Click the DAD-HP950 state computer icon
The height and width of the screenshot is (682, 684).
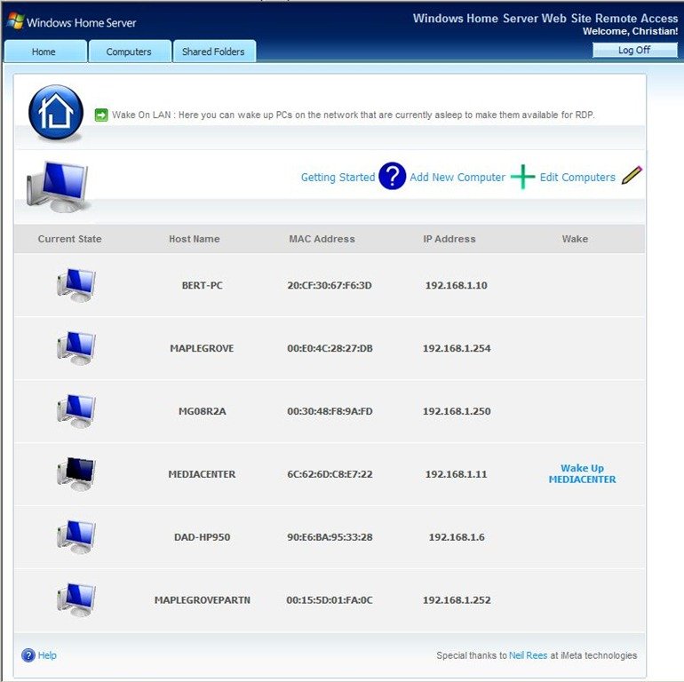pos(76,536)
